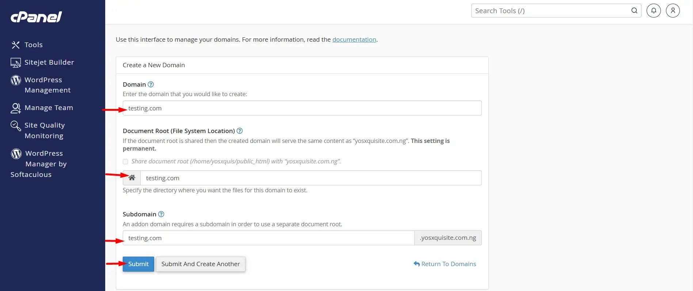Click the Manage Team icon
693x291 pixels.
point(16,108)
